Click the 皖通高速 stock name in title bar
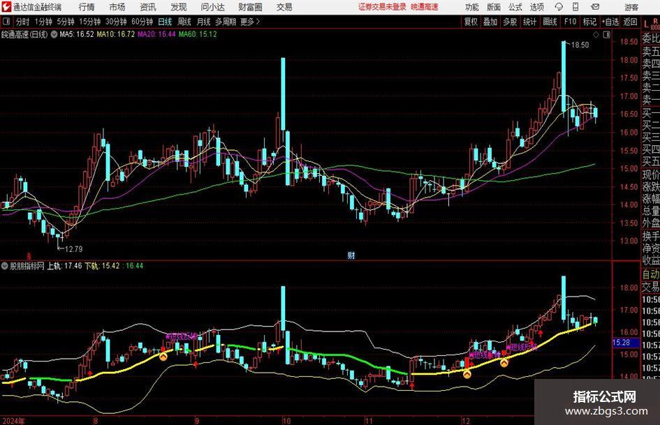 (x=425, y=7)
